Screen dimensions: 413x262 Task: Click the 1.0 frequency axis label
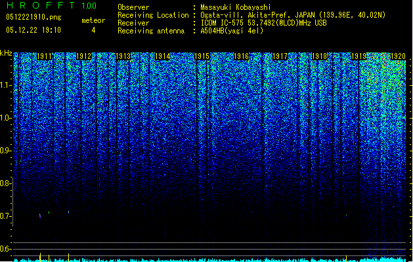coord(6,118)
